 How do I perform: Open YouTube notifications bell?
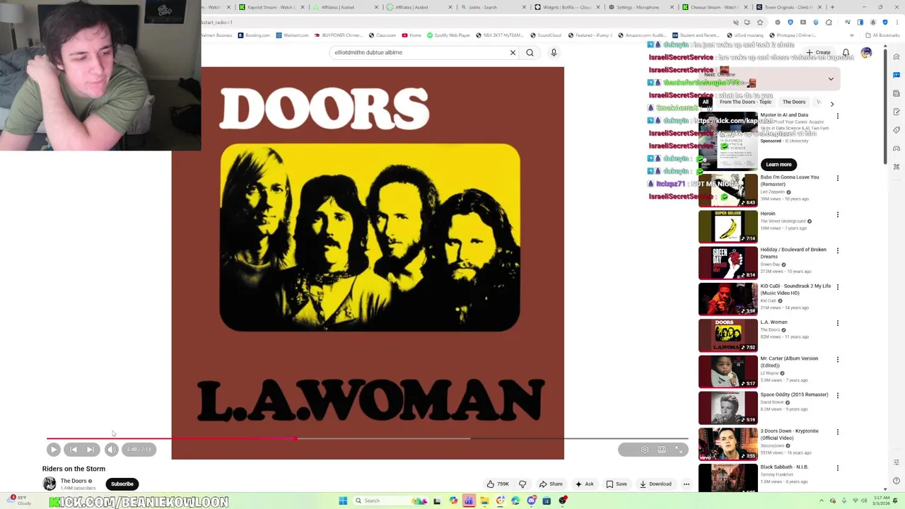(846, 52)
